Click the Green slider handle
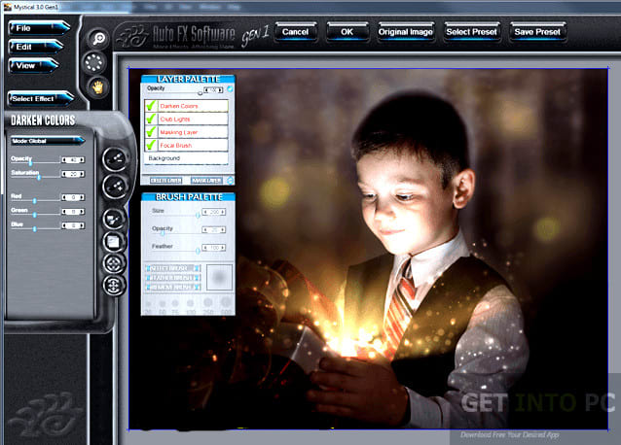Image resolution: width=621 pixels, height=445 pixels. 34,215
